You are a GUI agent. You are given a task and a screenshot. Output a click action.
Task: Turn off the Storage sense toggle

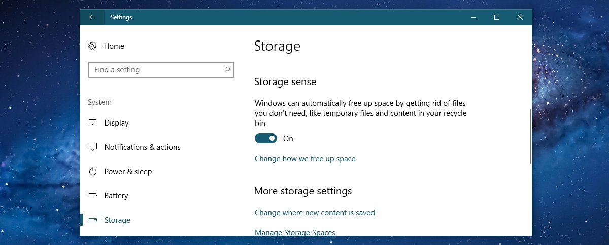[266, 138]
